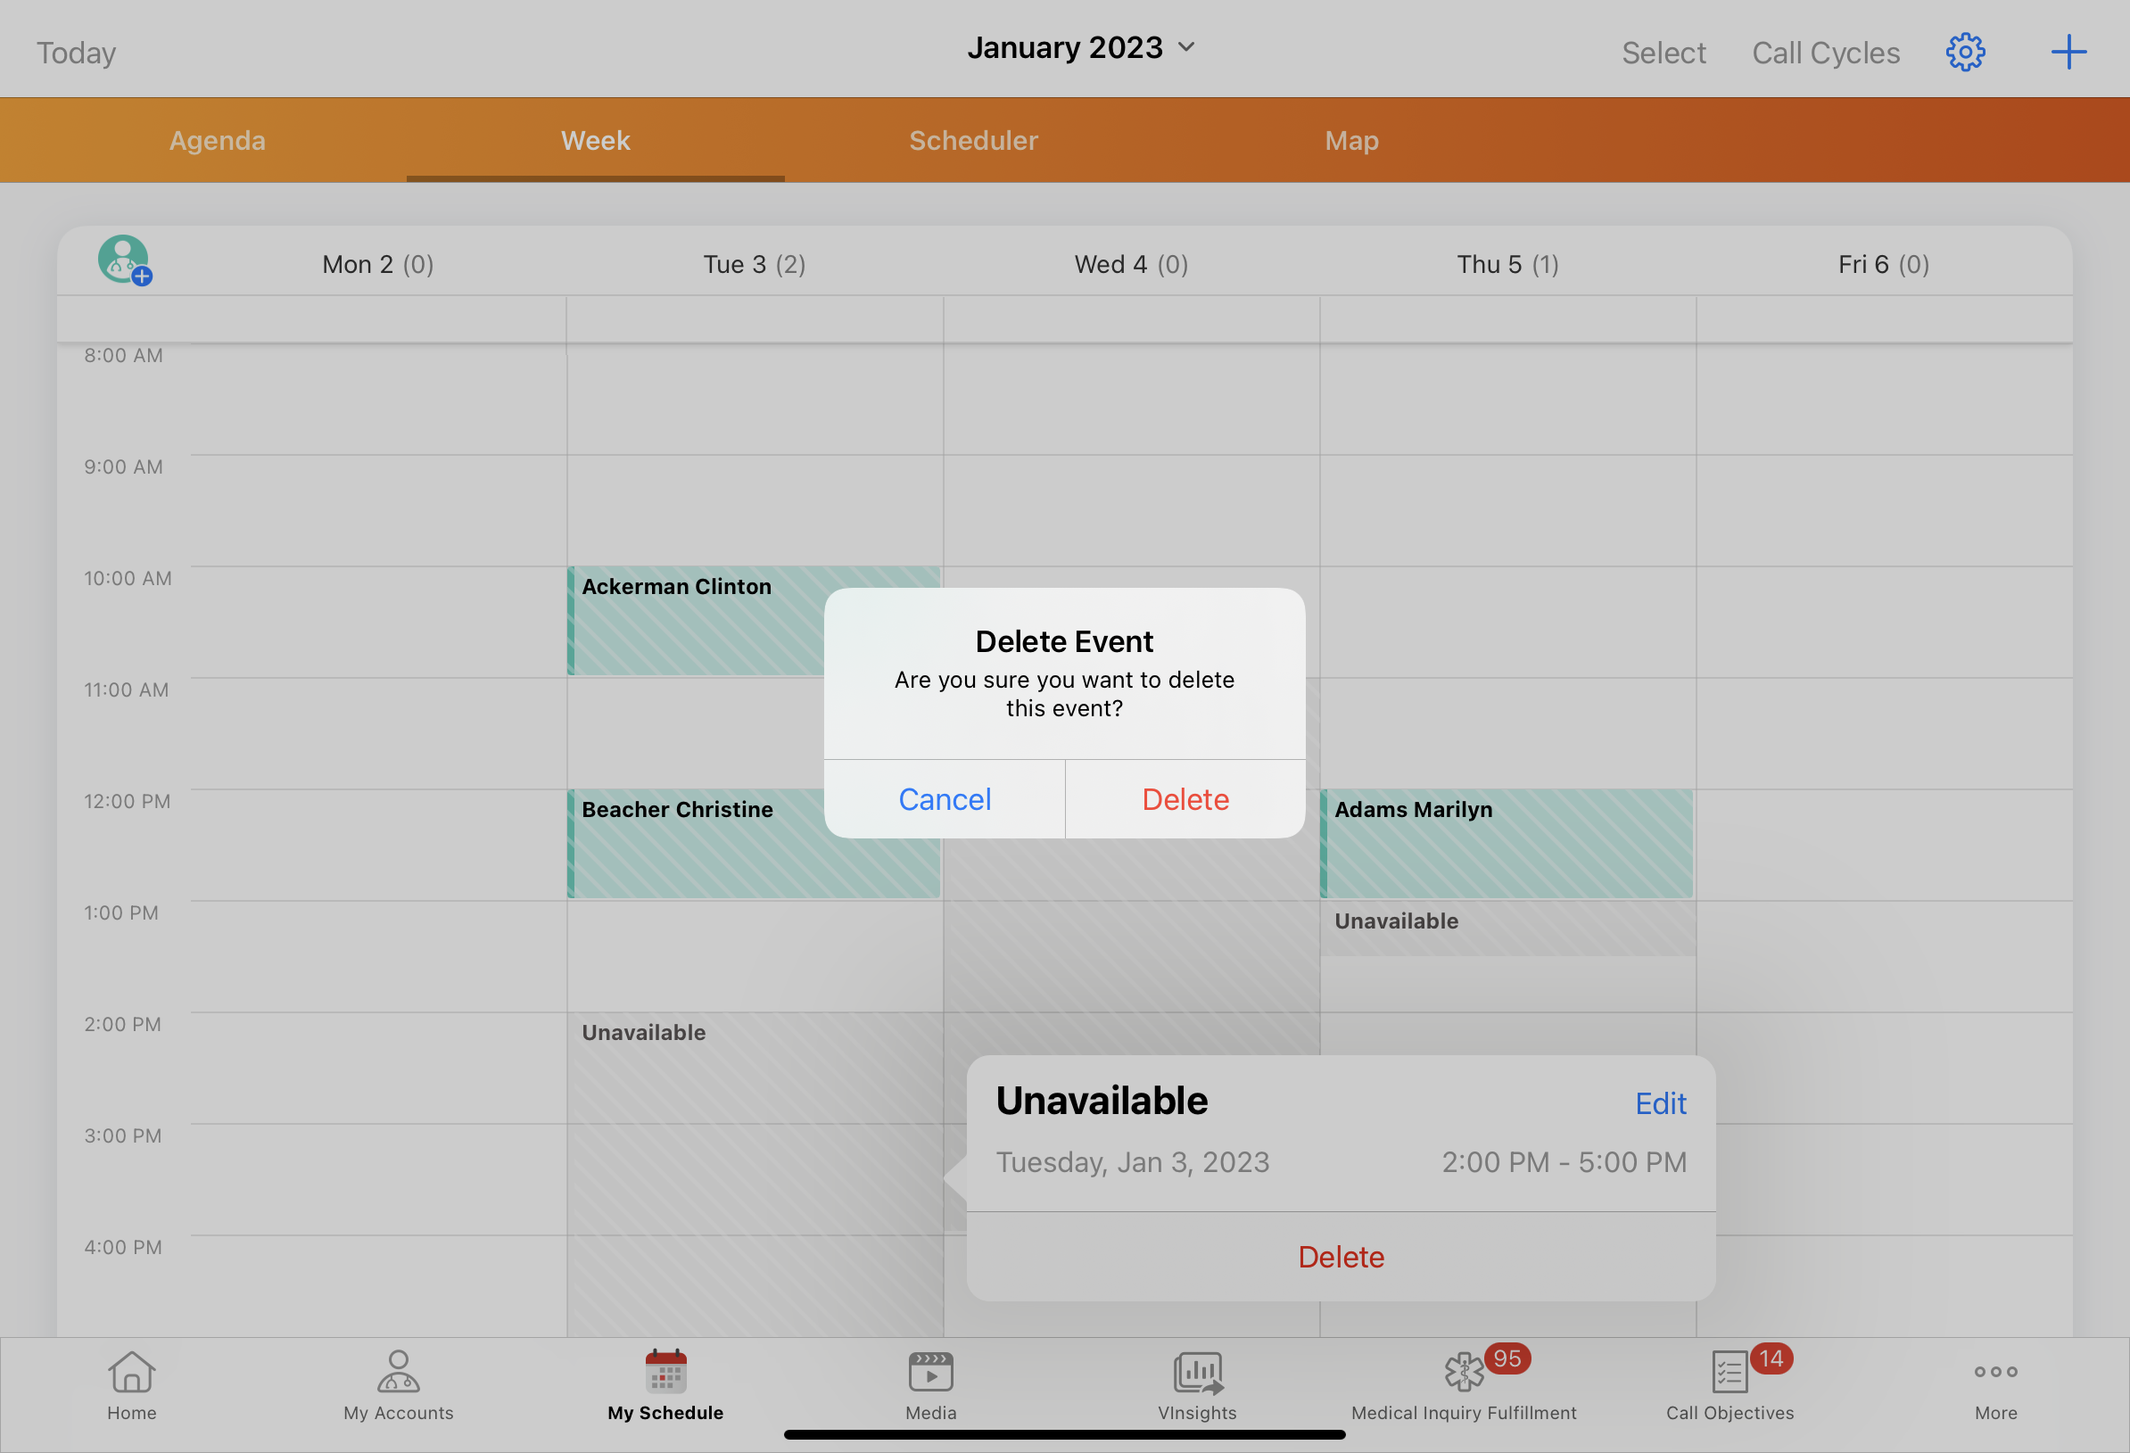Tap the plus icon to add event
Viewport: 2130px width, 1453px height.
[2068, 53]
